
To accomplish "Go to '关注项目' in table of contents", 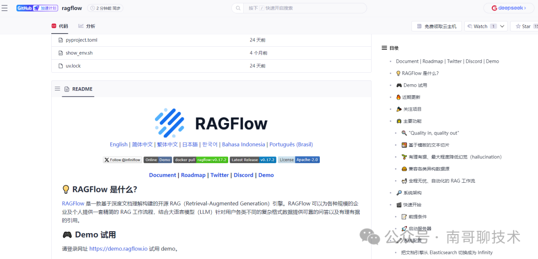I will 408,109.
